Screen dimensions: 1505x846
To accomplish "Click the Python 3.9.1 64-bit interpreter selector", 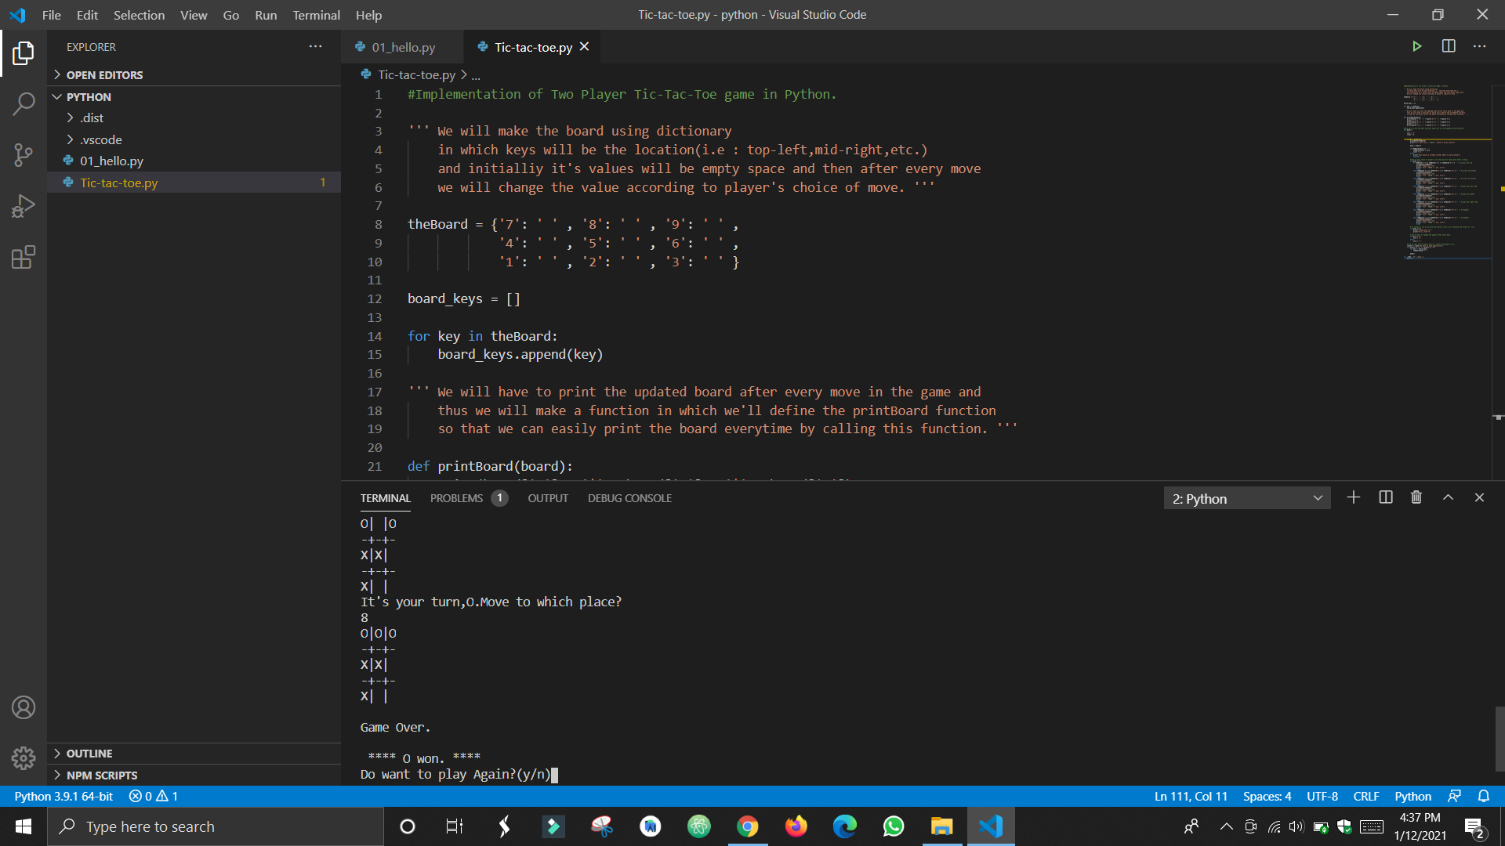I will coord(63,796).
